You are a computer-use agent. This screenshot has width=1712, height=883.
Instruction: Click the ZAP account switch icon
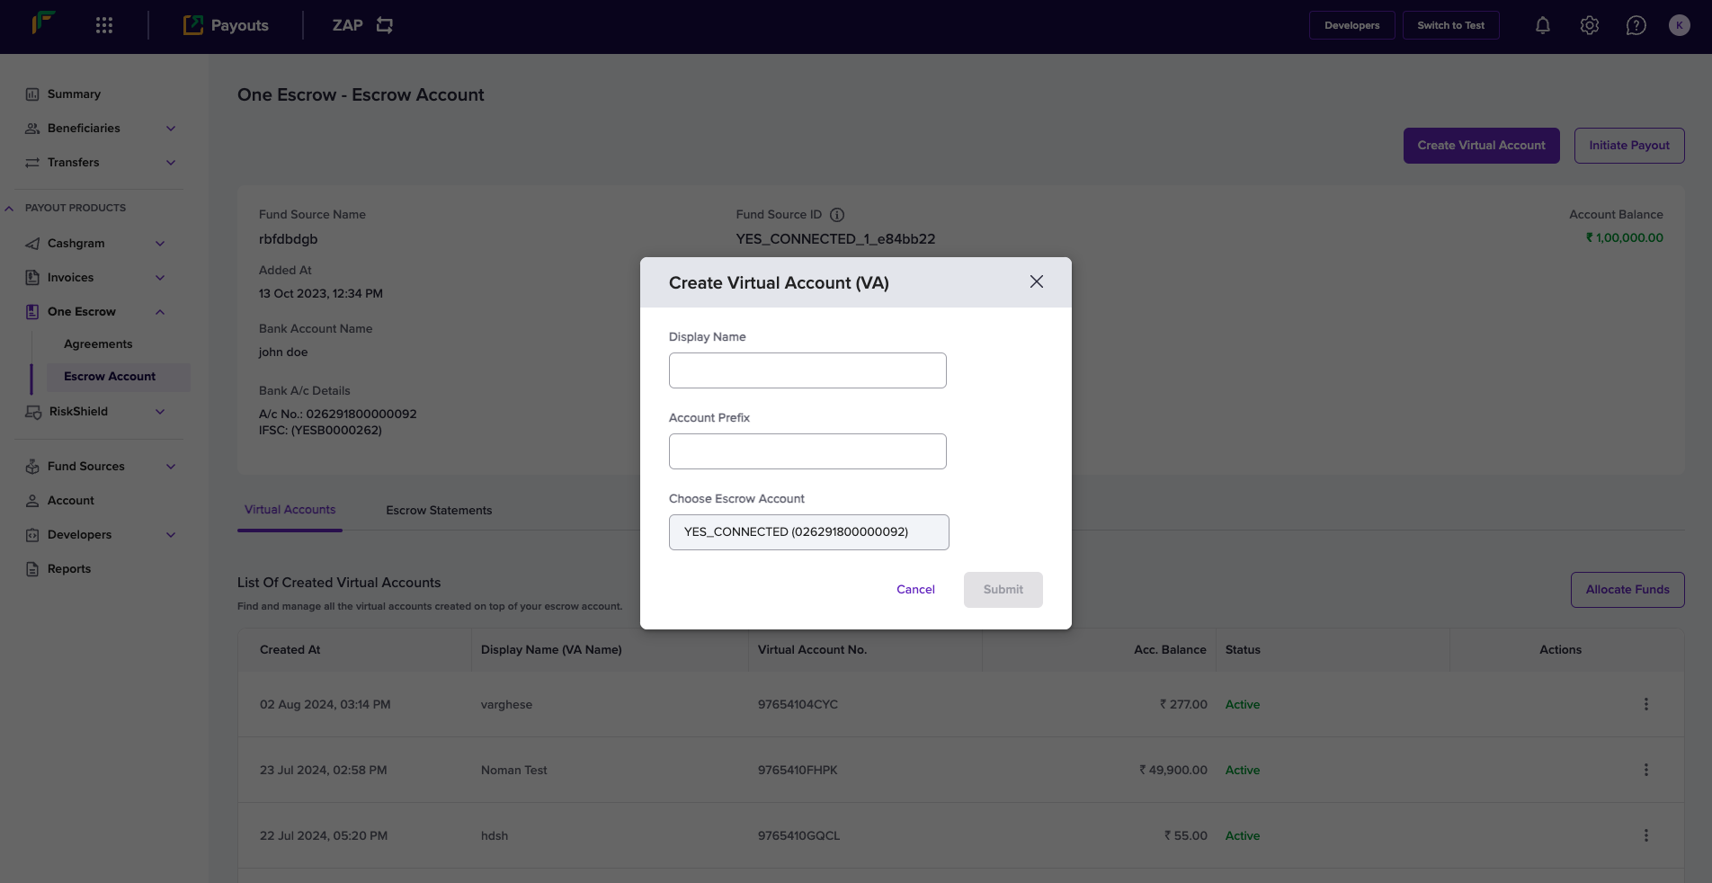tap(385, 25)
